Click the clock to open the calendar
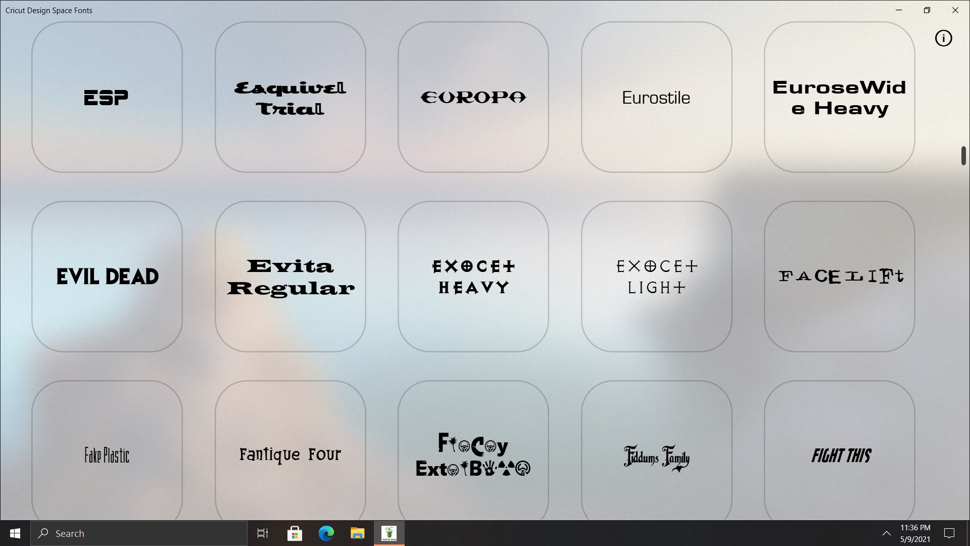Image resolution: width=970 pixels, height=546 pixels. 915,533
